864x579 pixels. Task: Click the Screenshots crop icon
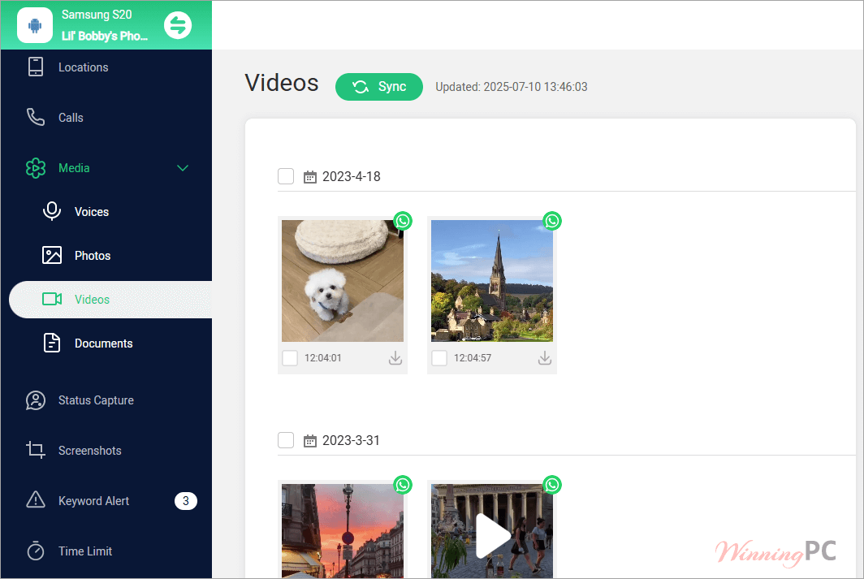coord(36,450)
